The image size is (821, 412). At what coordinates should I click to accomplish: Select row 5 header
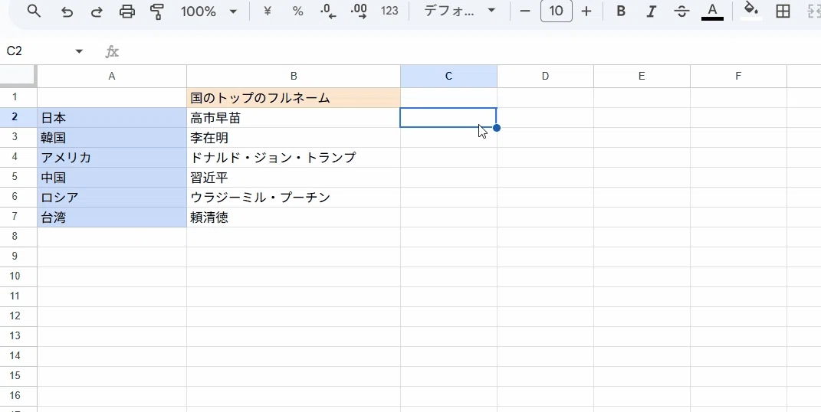tap(18, 177)
